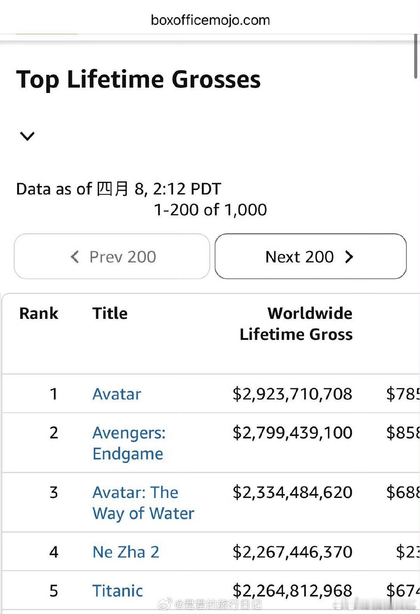
Task: Click the 1-200 of 1,000 pagination text
Action: coord(210,210)
